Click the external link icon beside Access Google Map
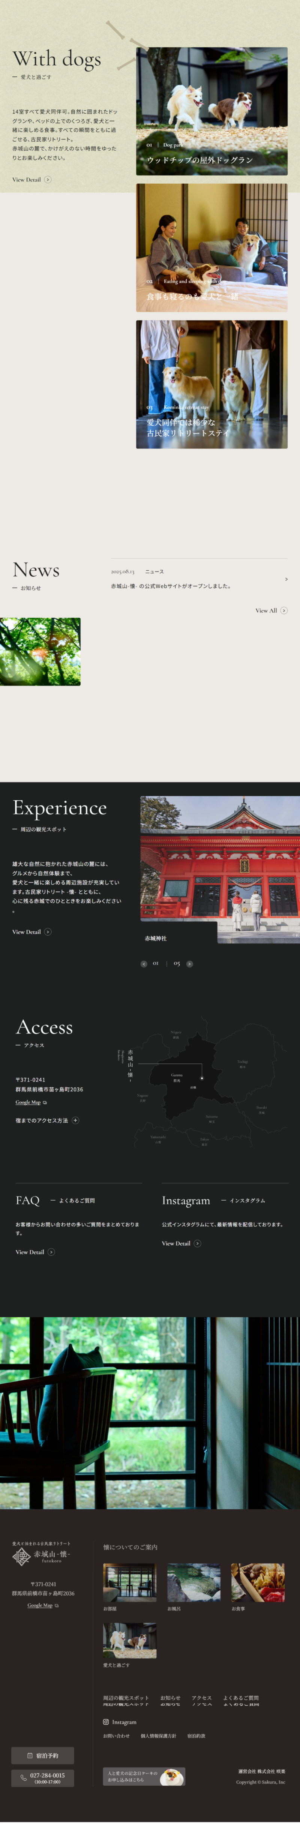 point(45,1102)
